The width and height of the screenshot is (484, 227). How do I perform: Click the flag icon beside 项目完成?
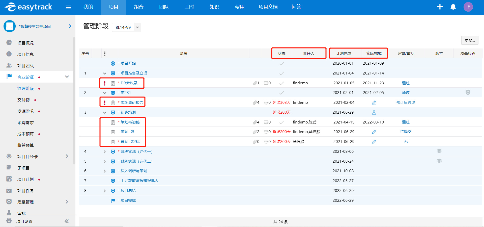click(113, 200)
